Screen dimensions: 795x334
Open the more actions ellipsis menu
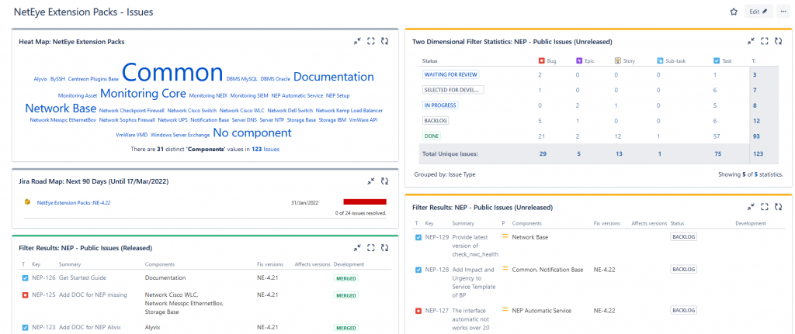tap(783, 12)
